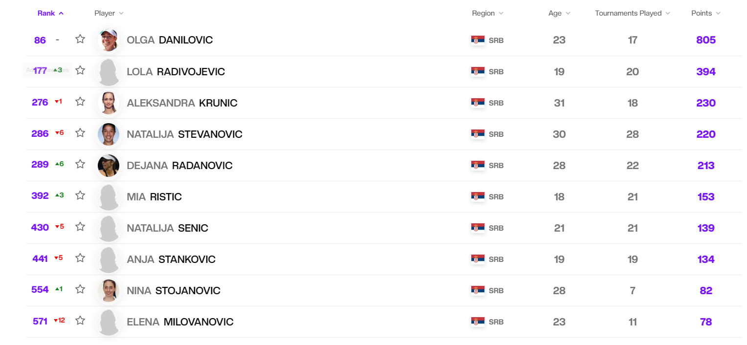
Task: Open the Region column dropdown
Action: click(x=487, y=13)
